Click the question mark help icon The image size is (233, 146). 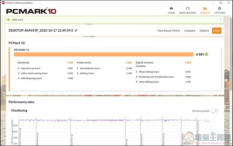[220, 19]
